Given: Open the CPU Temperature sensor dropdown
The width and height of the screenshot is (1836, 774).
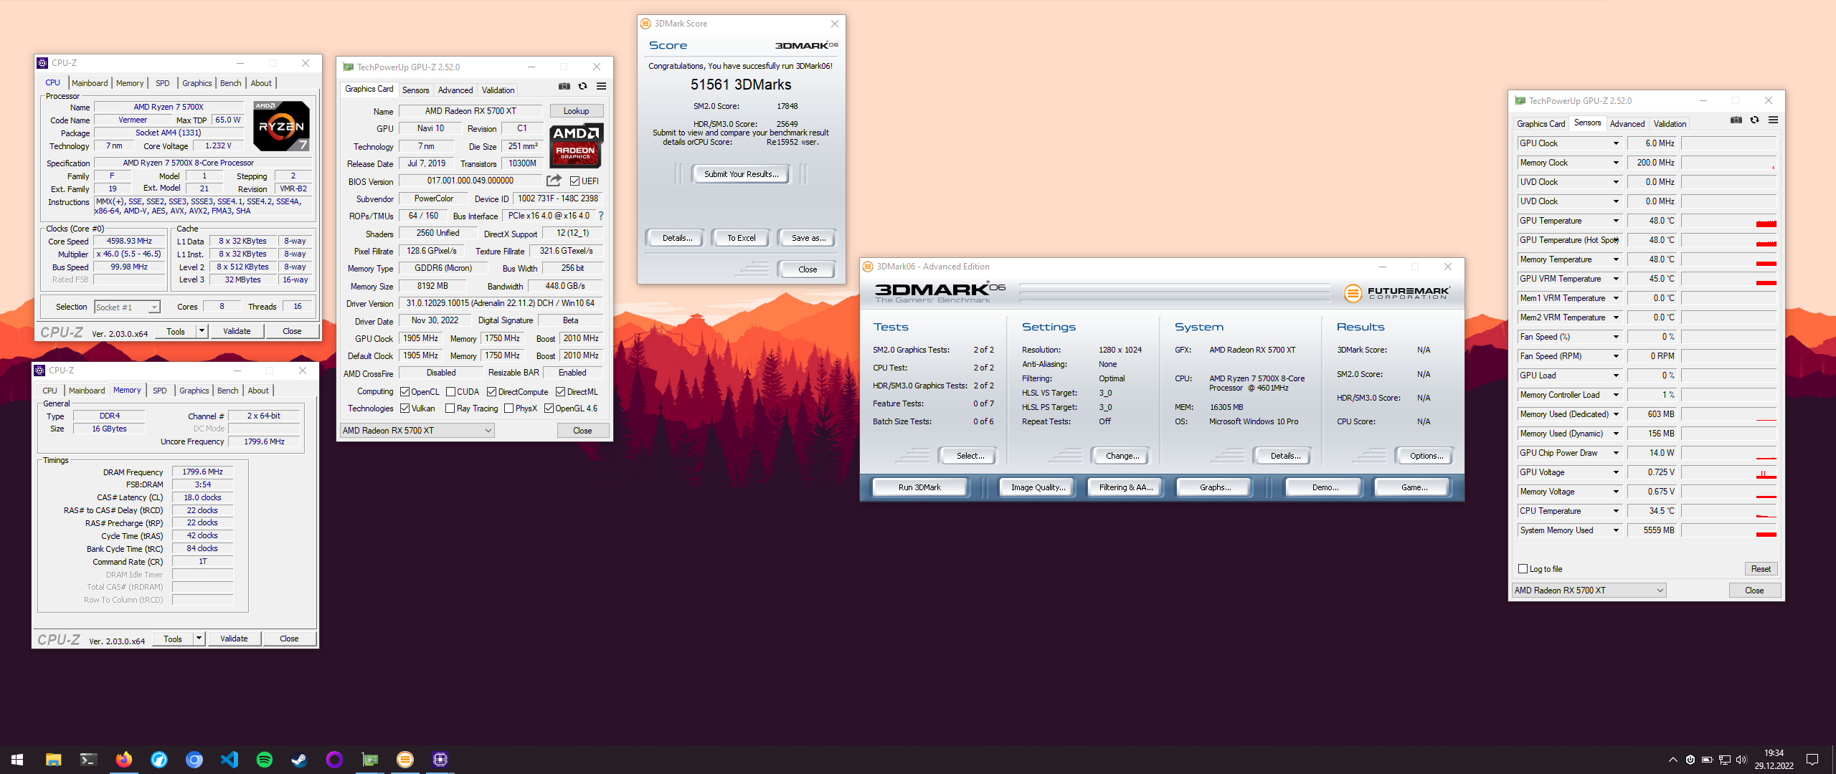Looking at the screenshot, I should tap(1616, 511).
